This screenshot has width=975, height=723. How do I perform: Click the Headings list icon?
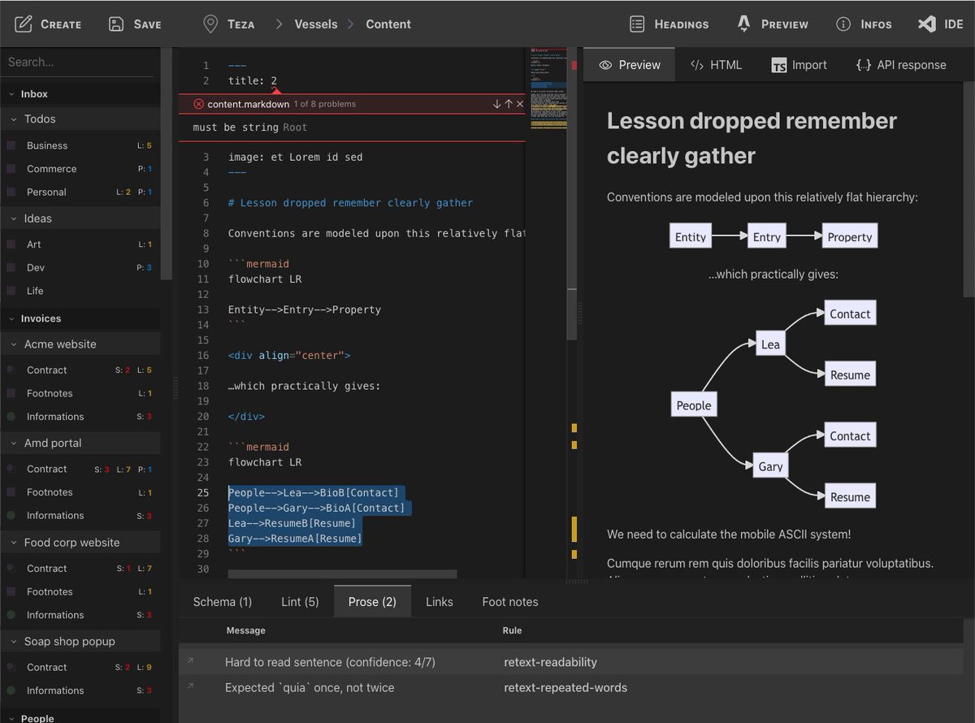click(638, 24)
